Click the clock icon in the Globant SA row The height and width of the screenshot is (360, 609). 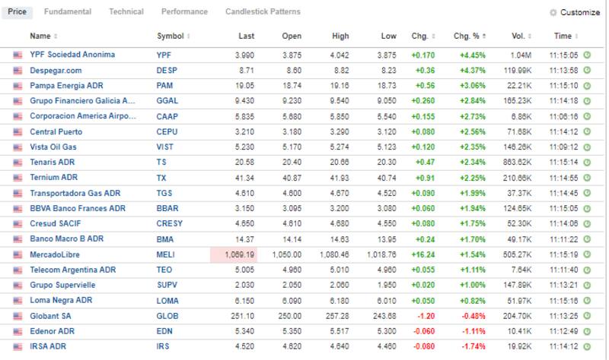(x=587, y=317)
